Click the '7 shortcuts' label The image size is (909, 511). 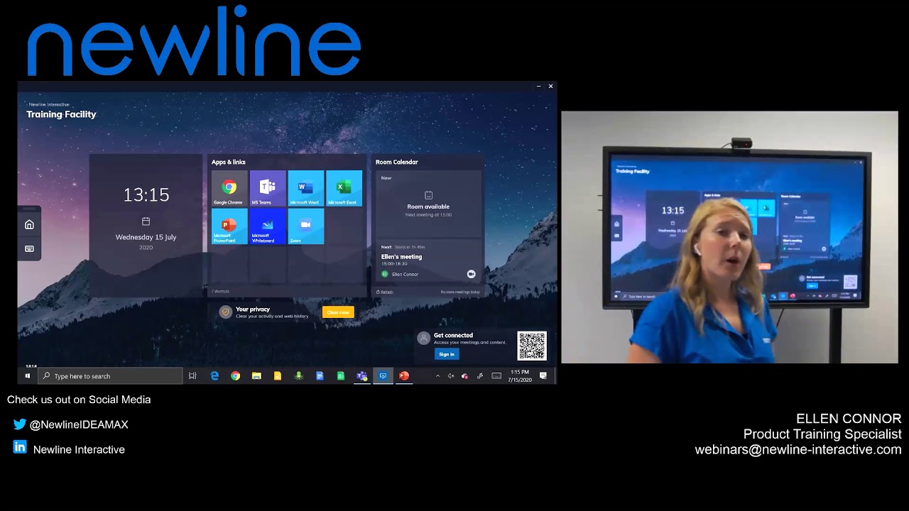(220, 292)
